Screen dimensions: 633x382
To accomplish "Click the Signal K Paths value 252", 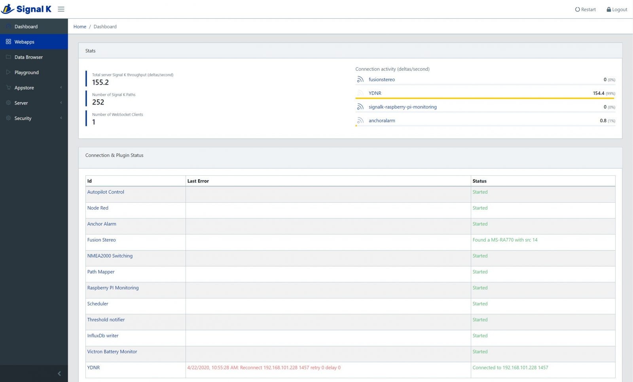I will tap(98, 102).
